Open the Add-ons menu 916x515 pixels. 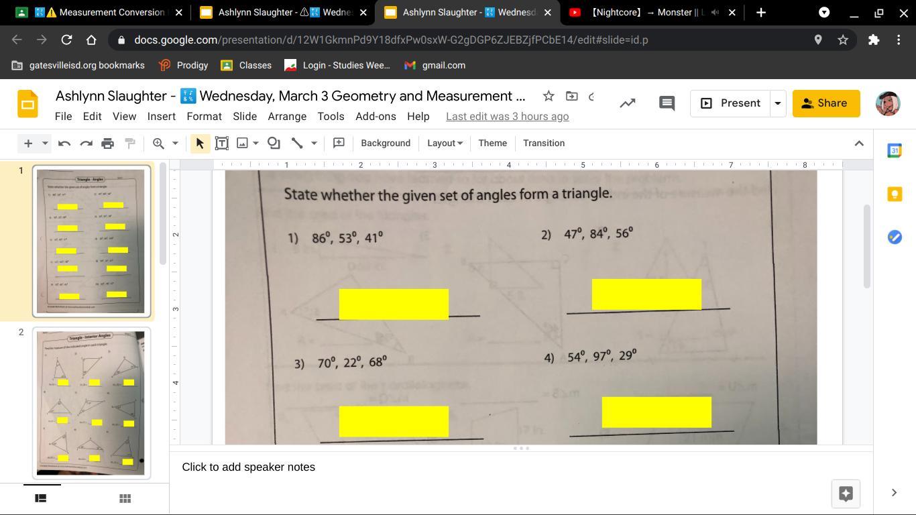(376, 117)
